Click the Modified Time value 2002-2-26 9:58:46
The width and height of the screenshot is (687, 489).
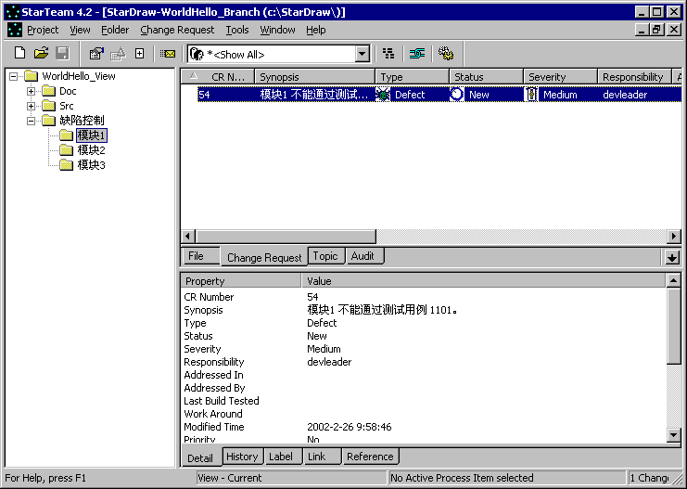(350, 427)
